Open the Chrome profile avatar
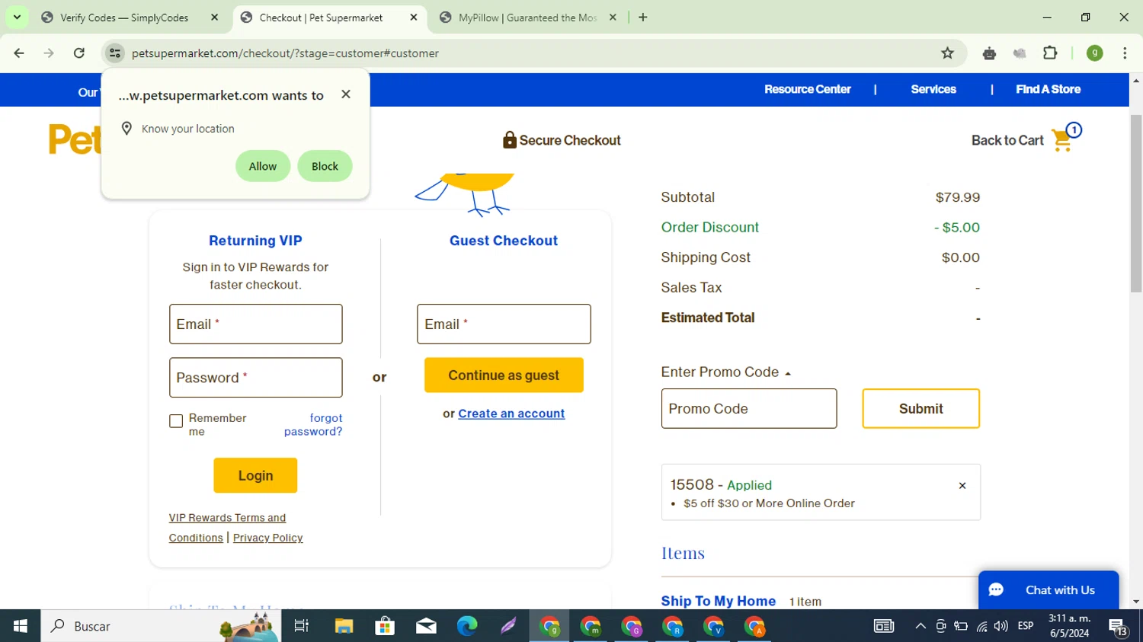This screenshot has width=1143, height=642. [1094, 53]
